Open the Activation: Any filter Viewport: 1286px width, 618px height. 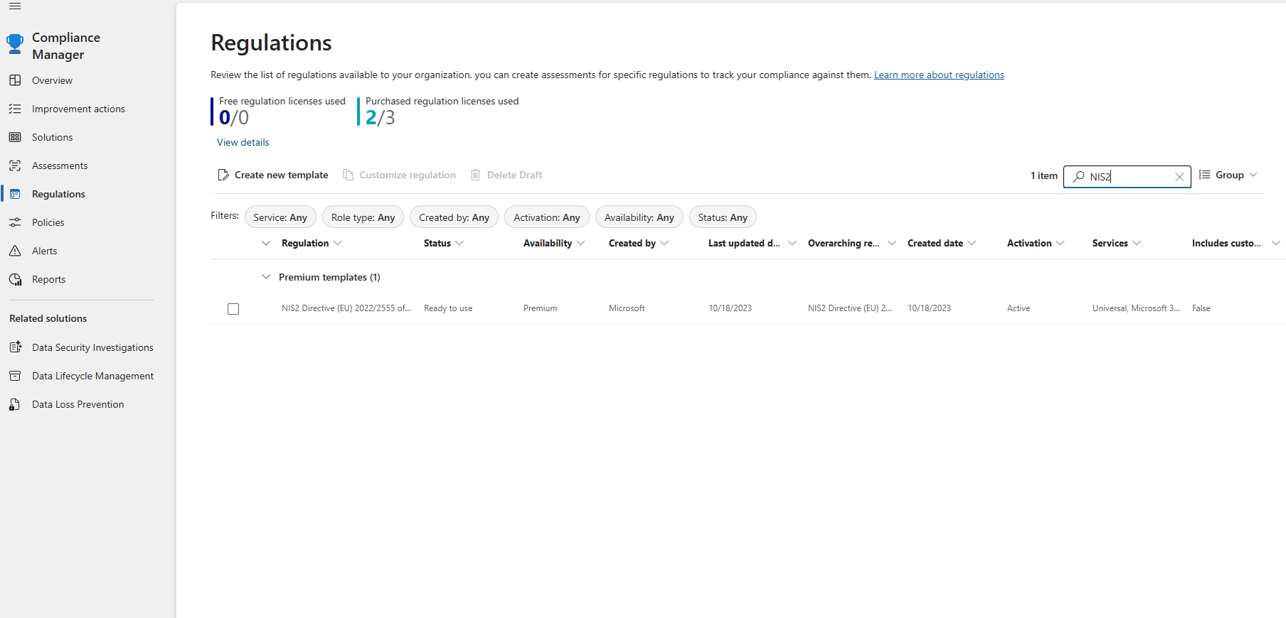point(547,217)
